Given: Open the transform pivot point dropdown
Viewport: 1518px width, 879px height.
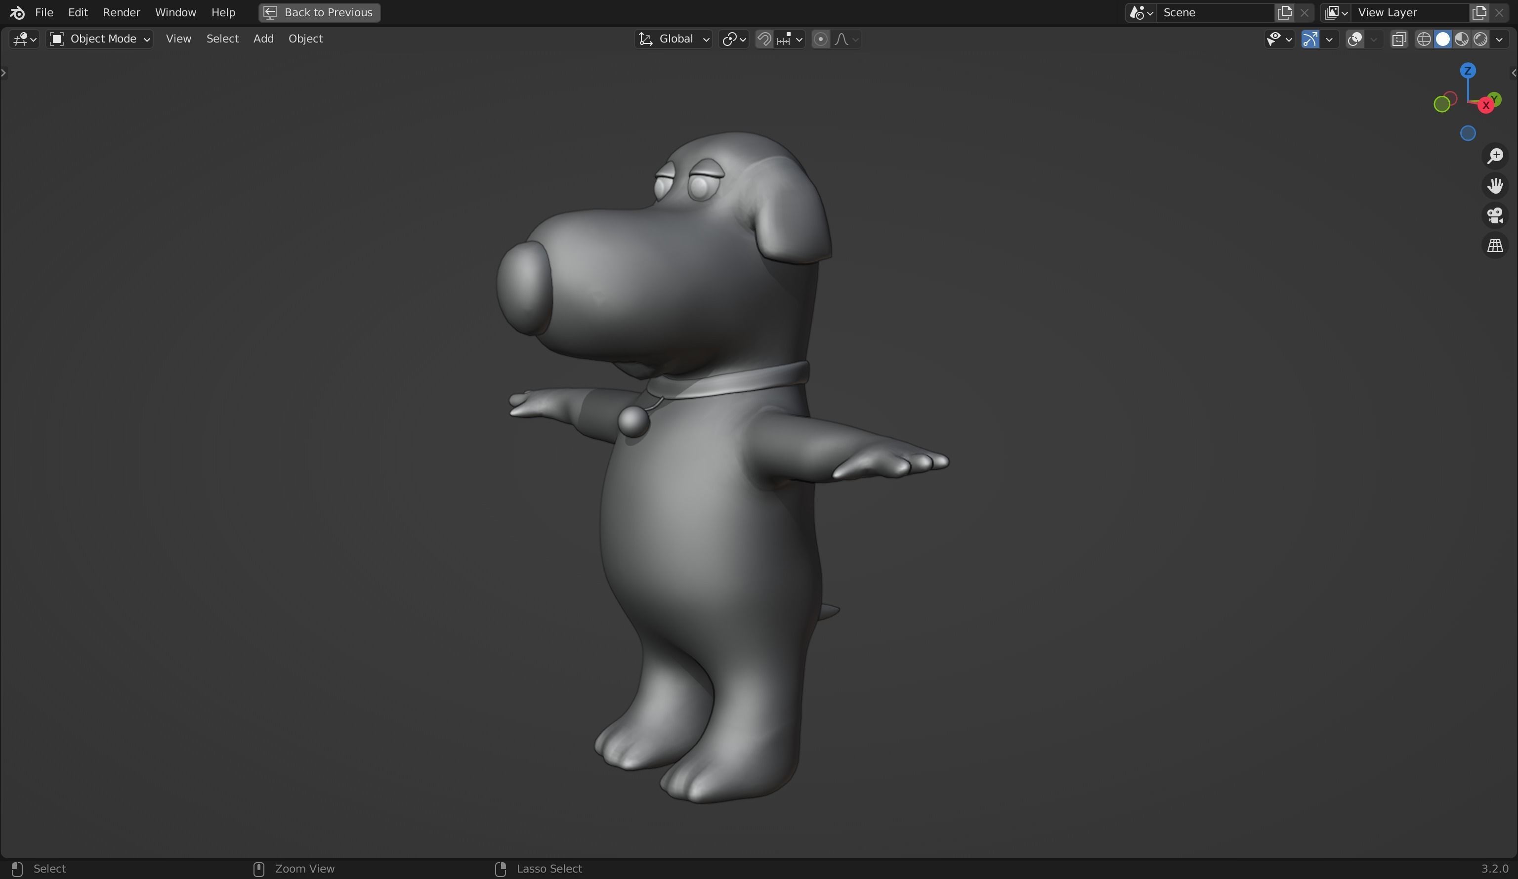Looking at the screenshot, I should 734,39.
